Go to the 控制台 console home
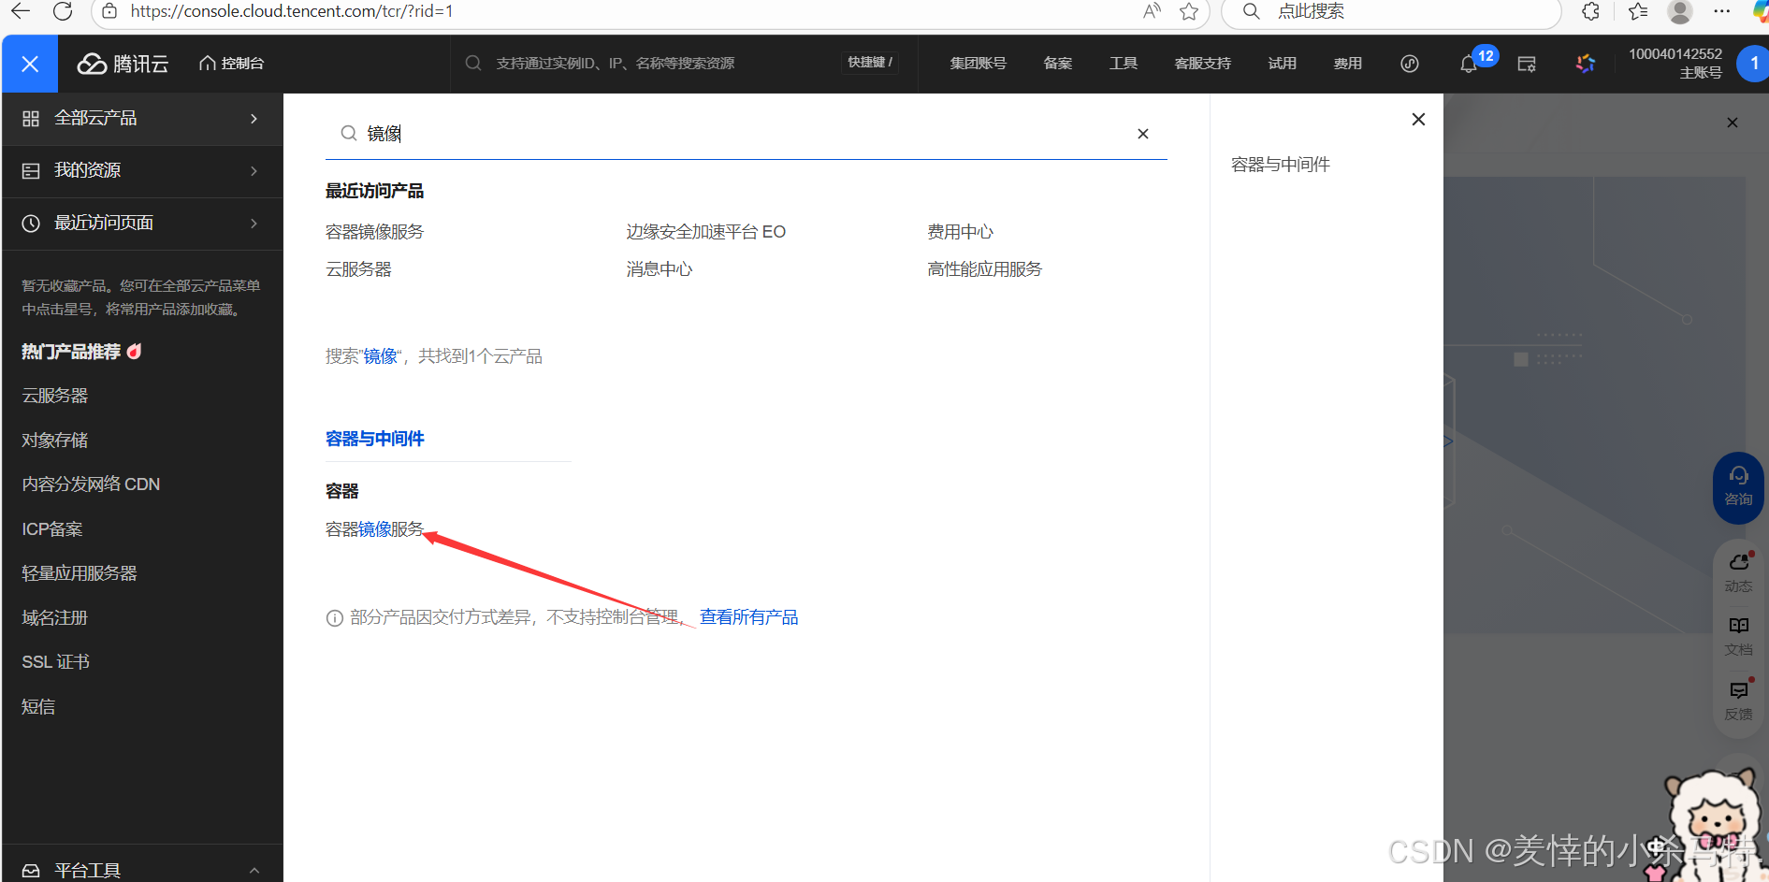The width and height of the screenshot is (1769, 882). [x=231, y=64]
